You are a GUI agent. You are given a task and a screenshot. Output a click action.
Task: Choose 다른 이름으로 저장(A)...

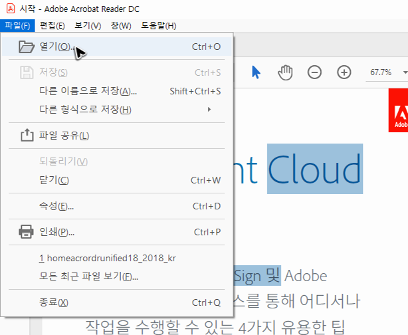(117, 91)
